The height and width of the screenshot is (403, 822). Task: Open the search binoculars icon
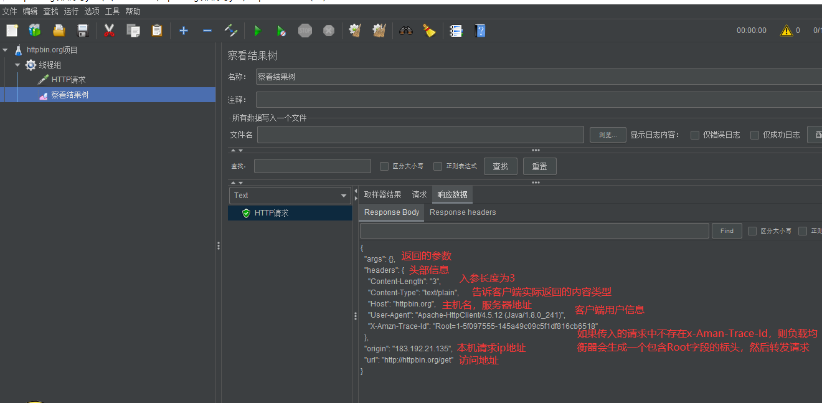point(405,30)
